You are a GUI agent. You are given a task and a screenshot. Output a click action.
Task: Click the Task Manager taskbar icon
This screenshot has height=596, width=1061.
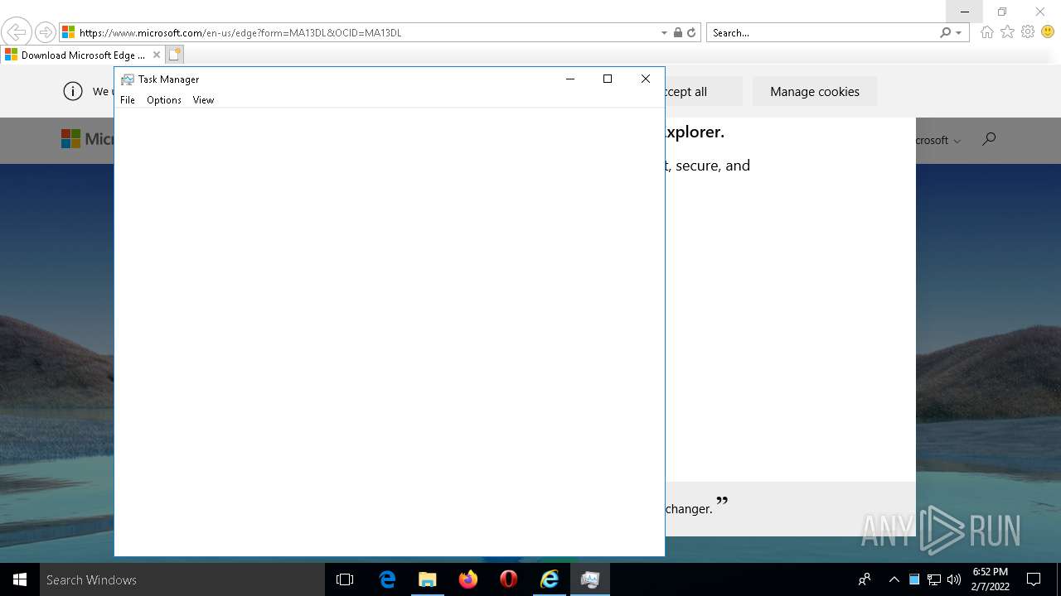[590, 579]
